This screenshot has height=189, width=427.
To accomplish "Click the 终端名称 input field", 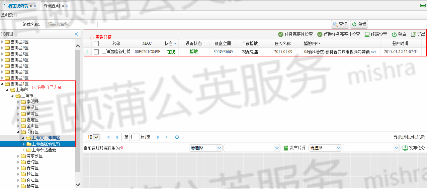I will click(x=72, y=24).
